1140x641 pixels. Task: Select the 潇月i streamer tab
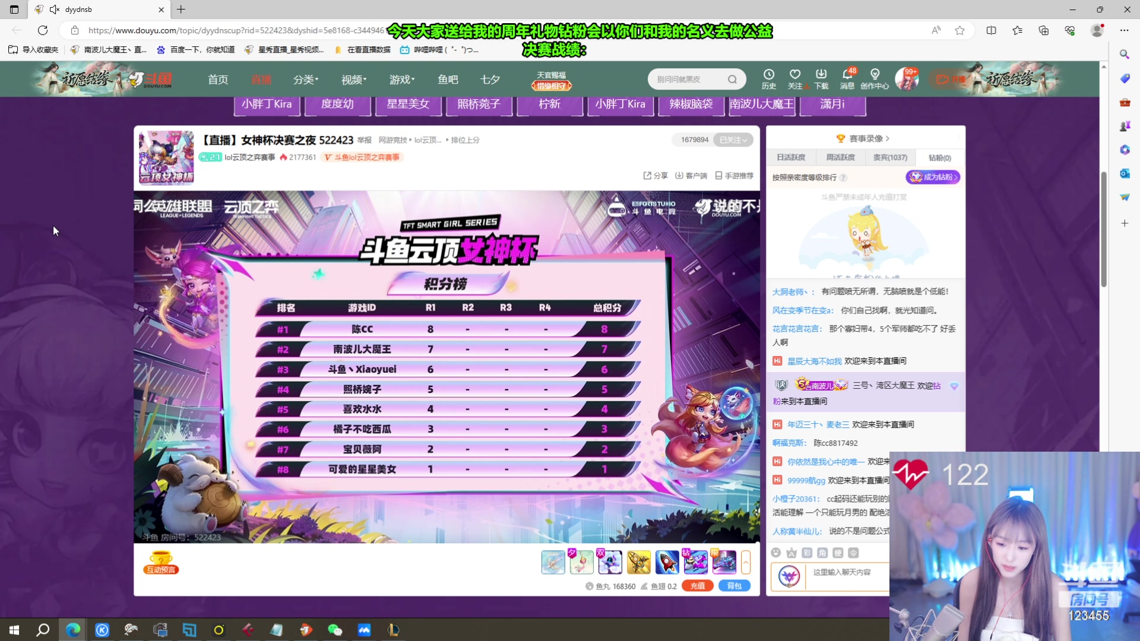832,104
